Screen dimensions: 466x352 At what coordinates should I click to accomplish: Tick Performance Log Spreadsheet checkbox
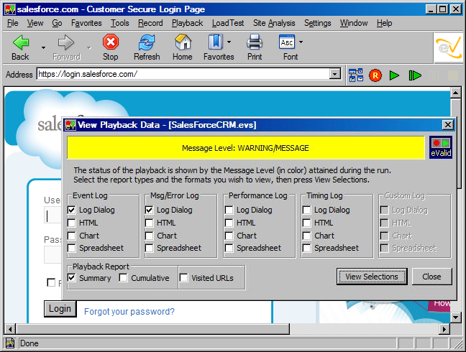click(x=229, y=248)
